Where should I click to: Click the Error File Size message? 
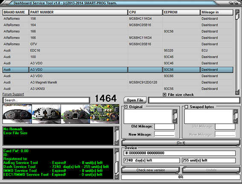[x=15, y=133]
